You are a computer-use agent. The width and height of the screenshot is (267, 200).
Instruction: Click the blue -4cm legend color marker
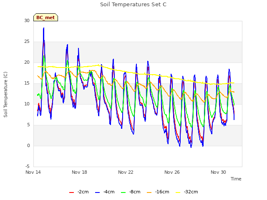(97, 192)
